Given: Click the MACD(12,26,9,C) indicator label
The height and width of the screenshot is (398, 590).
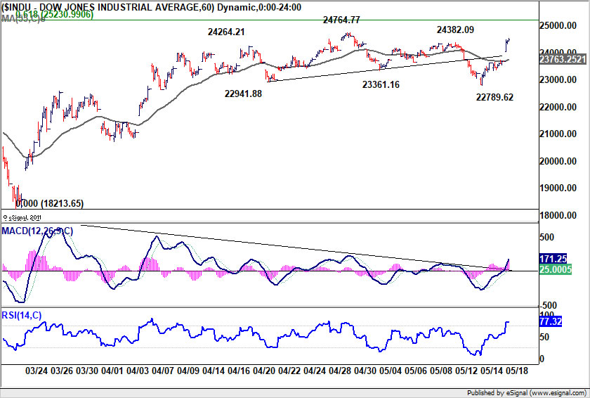Looking at the screenshot, I should (x=38, y=231).
